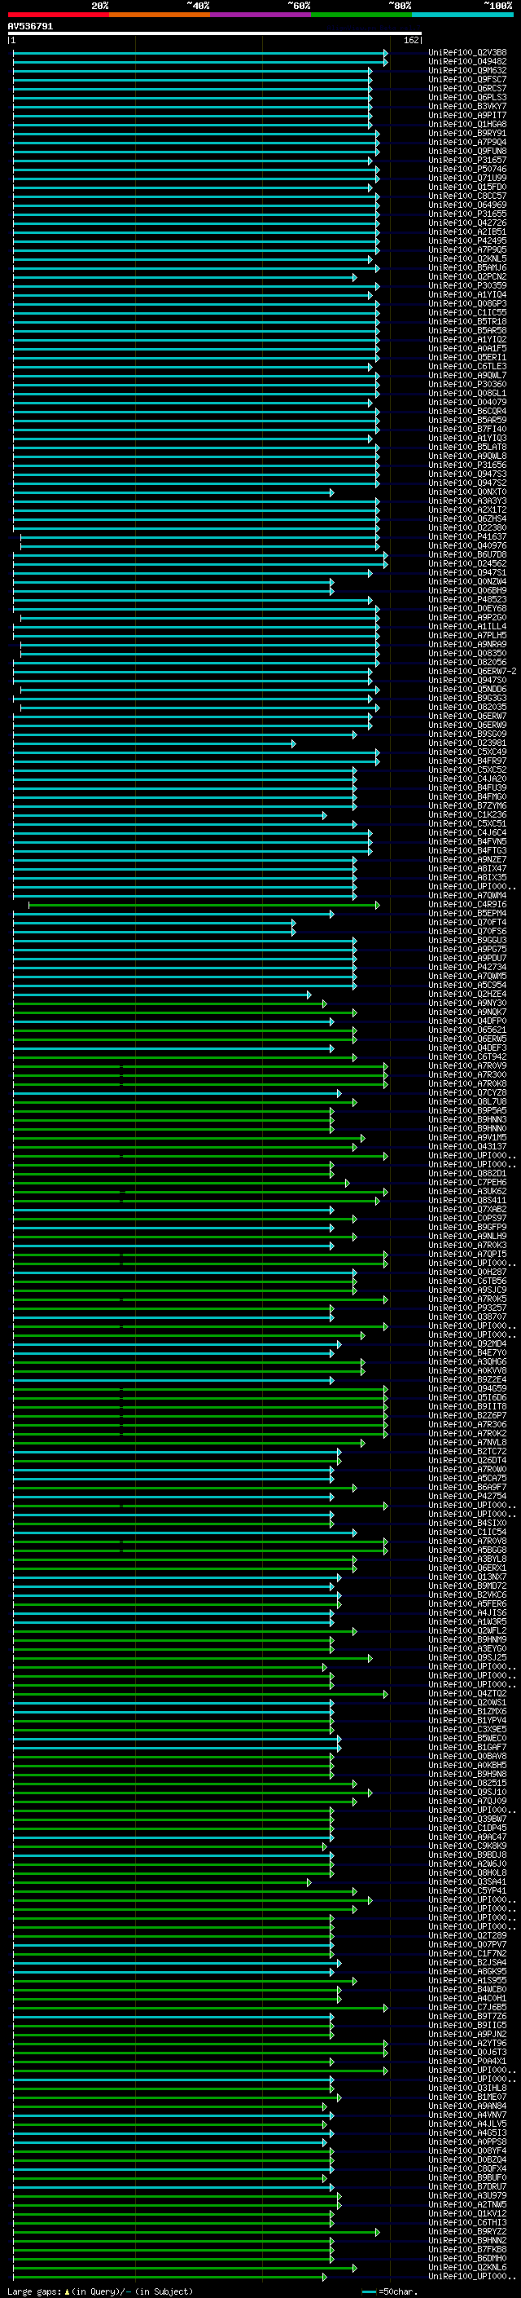Screen dimensions: 521x2298
Task: Click the short cyan bar for UniRef100_O23981
Action: (x=154, y=743)
